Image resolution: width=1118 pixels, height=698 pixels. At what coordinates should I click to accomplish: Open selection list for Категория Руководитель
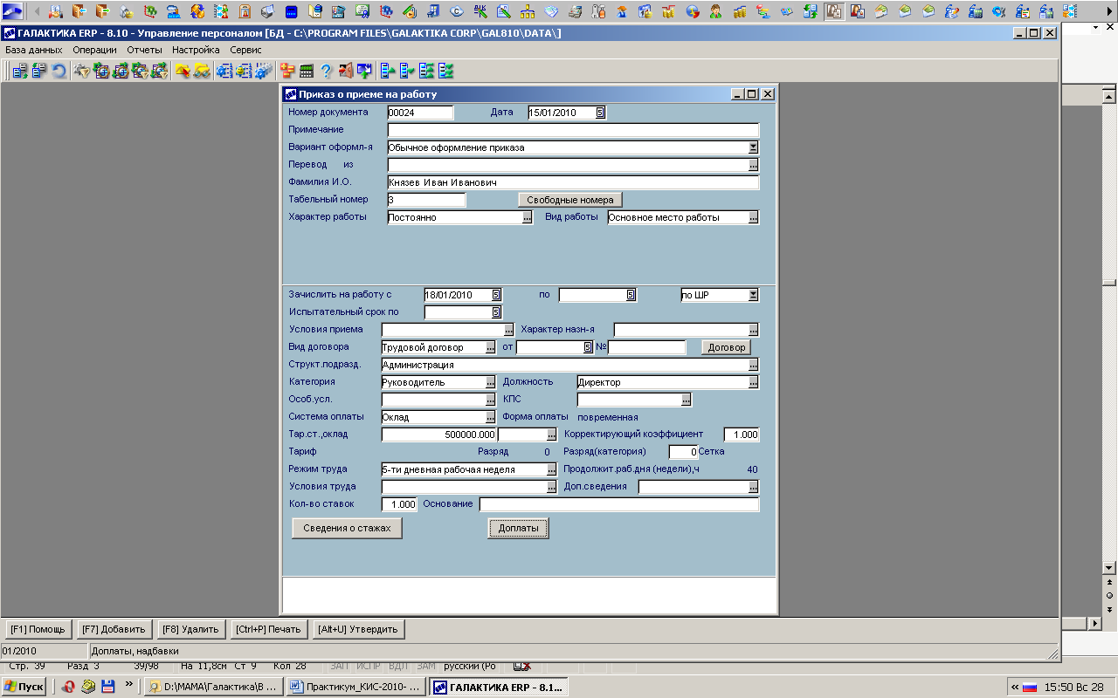coord(490,382)
